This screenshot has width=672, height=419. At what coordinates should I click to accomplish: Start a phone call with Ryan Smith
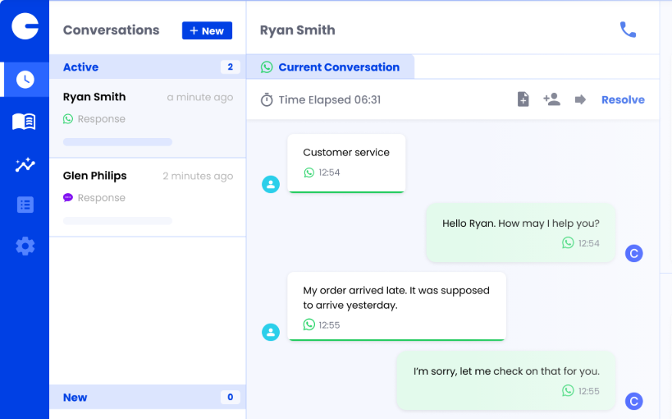(x=628, y=30)
